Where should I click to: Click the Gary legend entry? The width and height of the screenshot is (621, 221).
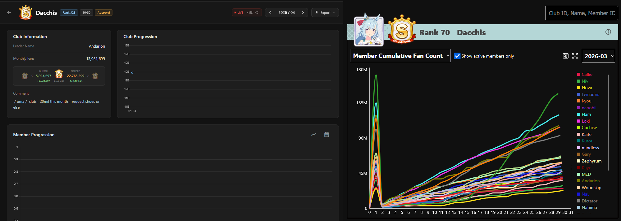pos(584,154)
